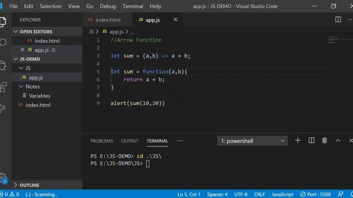Split the editor to the right
The image size is (353, 198).
pyautogui.click(x=338, y=20)
